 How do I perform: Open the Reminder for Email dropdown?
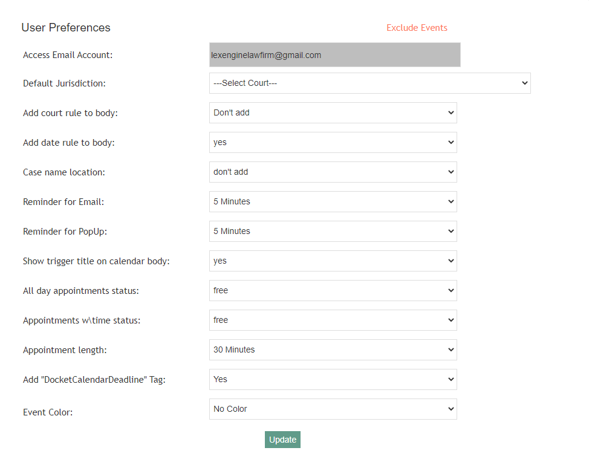pyautogui.click(x=333, y=202)
